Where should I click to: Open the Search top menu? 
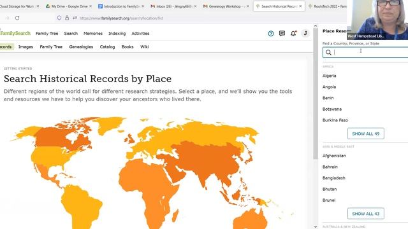(71, 34)
